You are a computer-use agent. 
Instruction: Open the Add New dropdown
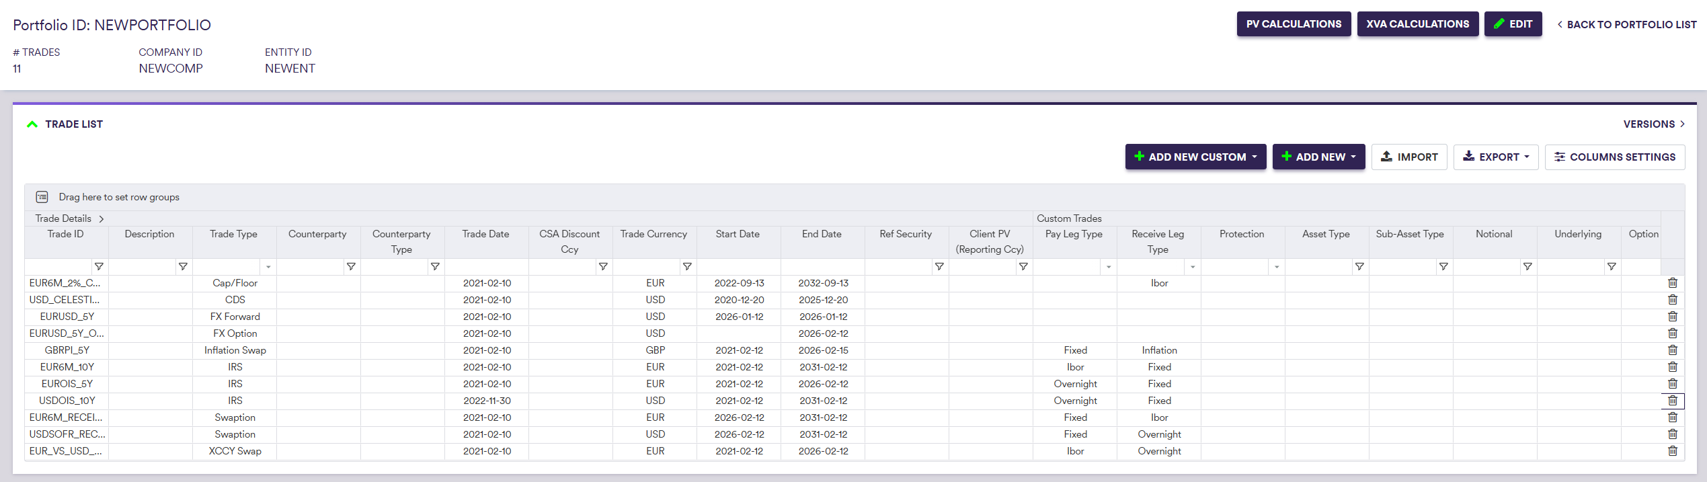tap(1318, 157)
